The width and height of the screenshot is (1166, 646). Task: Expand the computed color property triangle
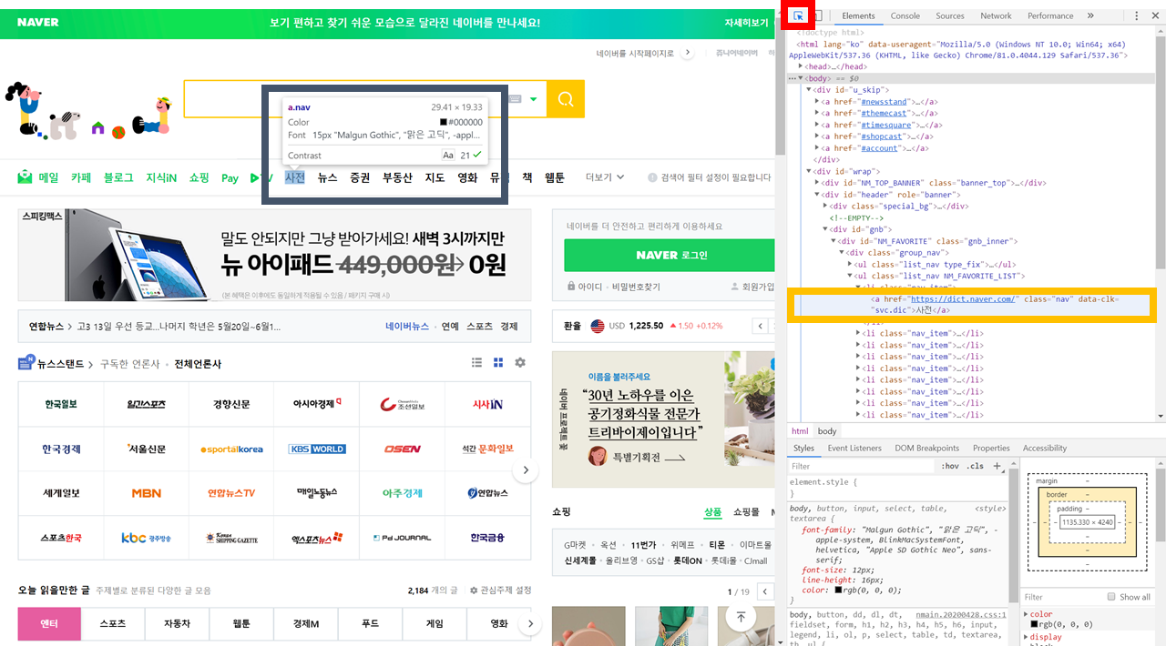pyautogui.click(x=1027, y=614)
